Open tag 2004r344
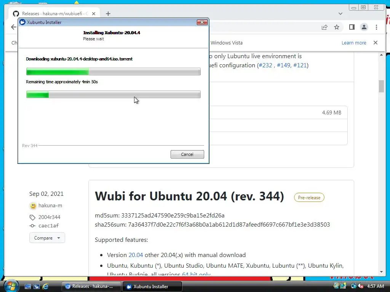The image size is (390, 292). click(x=49, y=217)
